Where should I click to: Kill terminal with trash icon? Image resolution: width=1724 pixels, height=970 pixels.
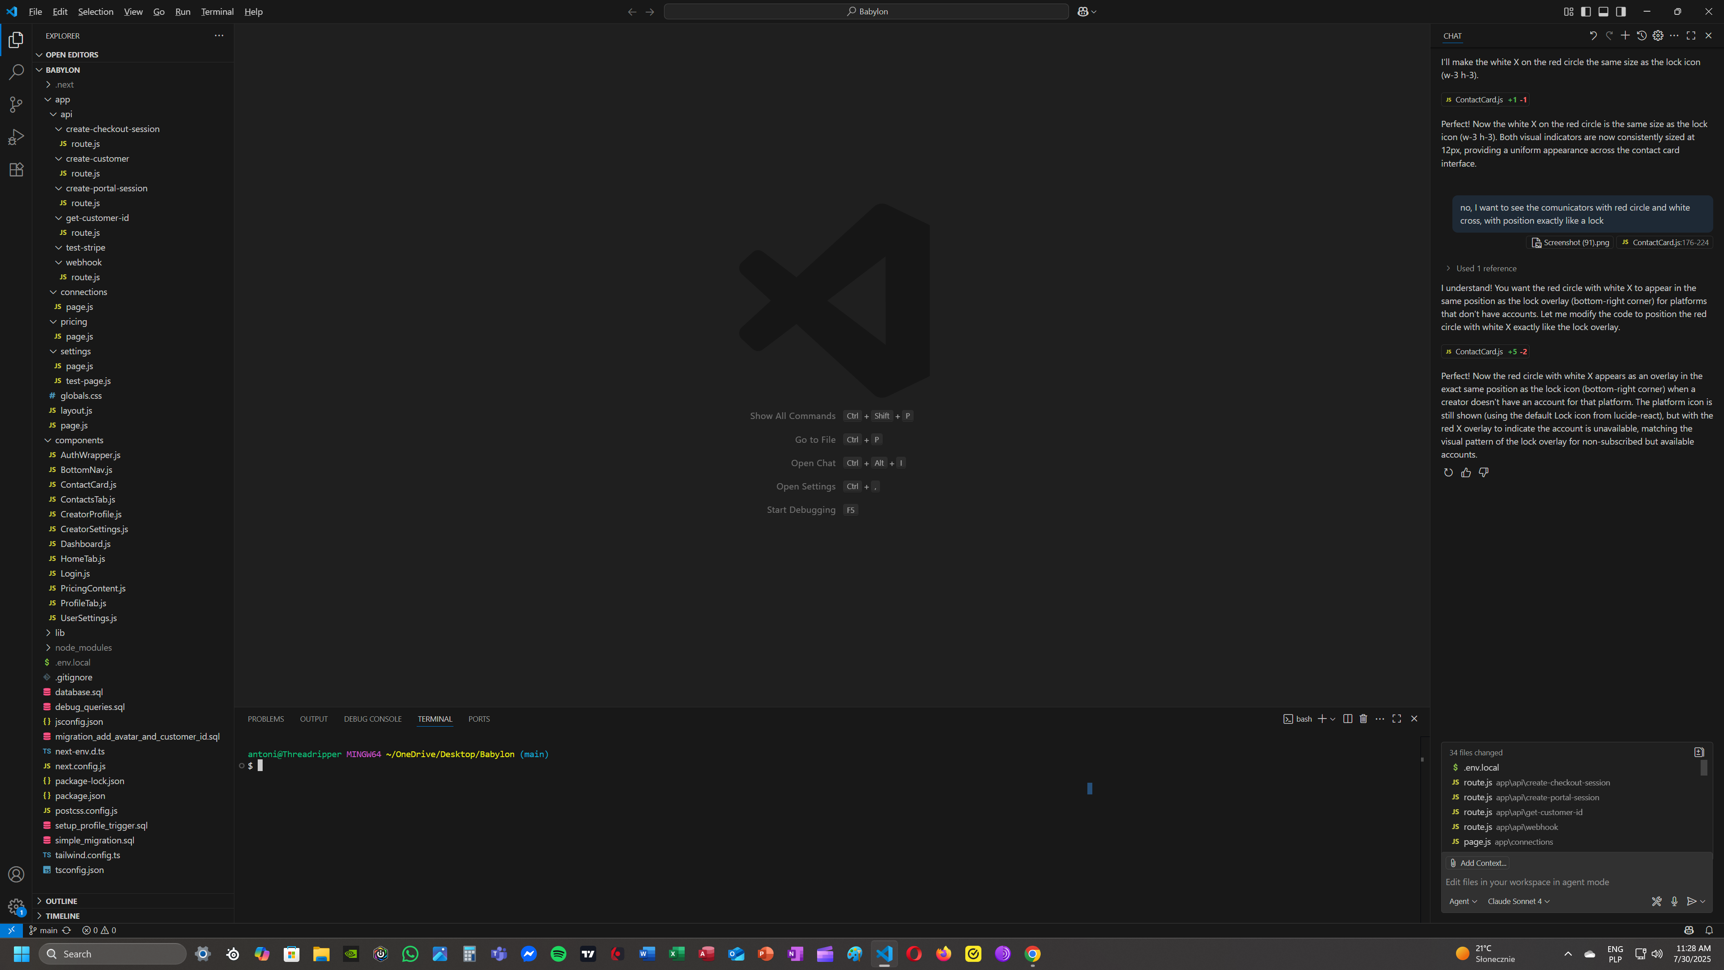1363,719
